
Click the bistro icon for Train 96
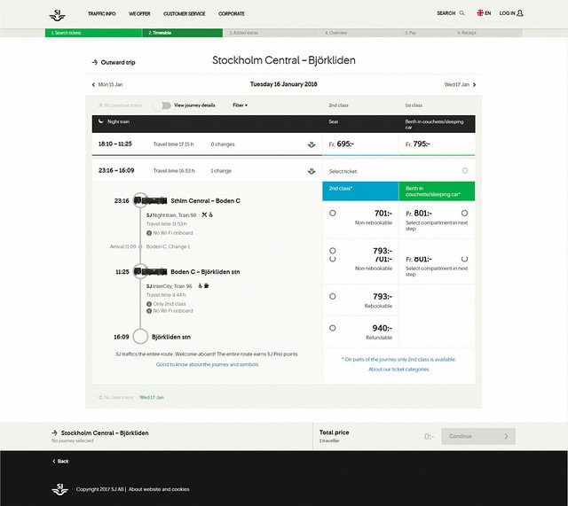click(x=207, y=285)
